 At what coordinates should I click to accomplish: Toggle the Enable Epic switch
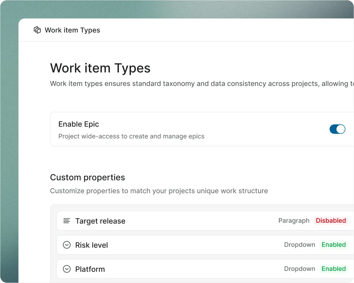click(x=337, y=129)
